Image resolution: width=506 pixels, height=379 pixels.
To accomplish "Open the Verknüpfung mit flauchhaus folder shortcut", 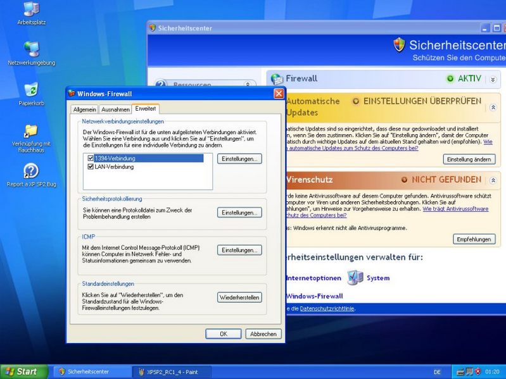I will 31,130.
